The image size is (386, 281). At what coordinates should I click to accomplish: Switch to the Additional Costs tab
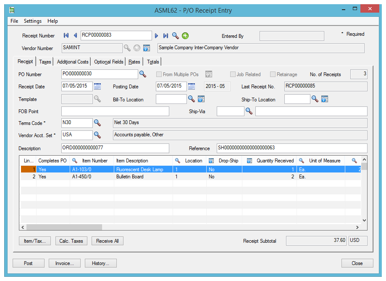coord(73,62)
